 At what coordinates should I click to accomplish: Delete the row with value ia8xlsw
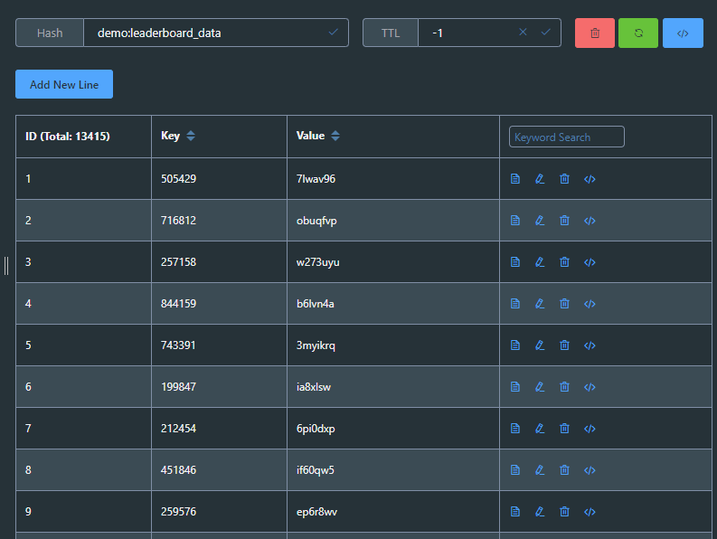(x=565, y=387)
